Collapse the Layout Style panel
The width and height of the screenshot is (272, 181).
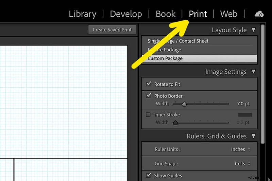pyautogui.click(x=253, y=30)
